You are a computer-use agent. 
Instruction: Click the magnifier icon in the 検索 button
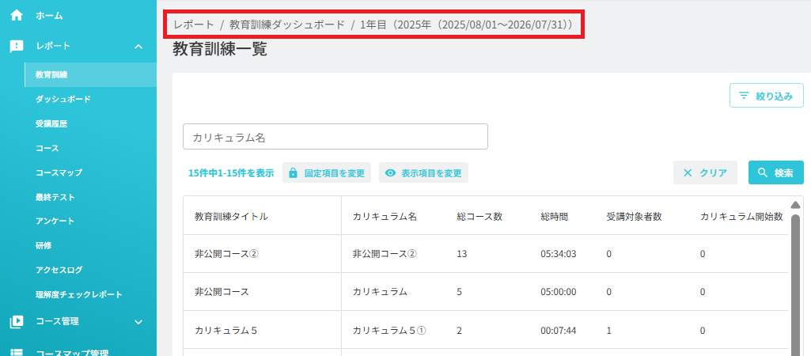pos(763,172)
